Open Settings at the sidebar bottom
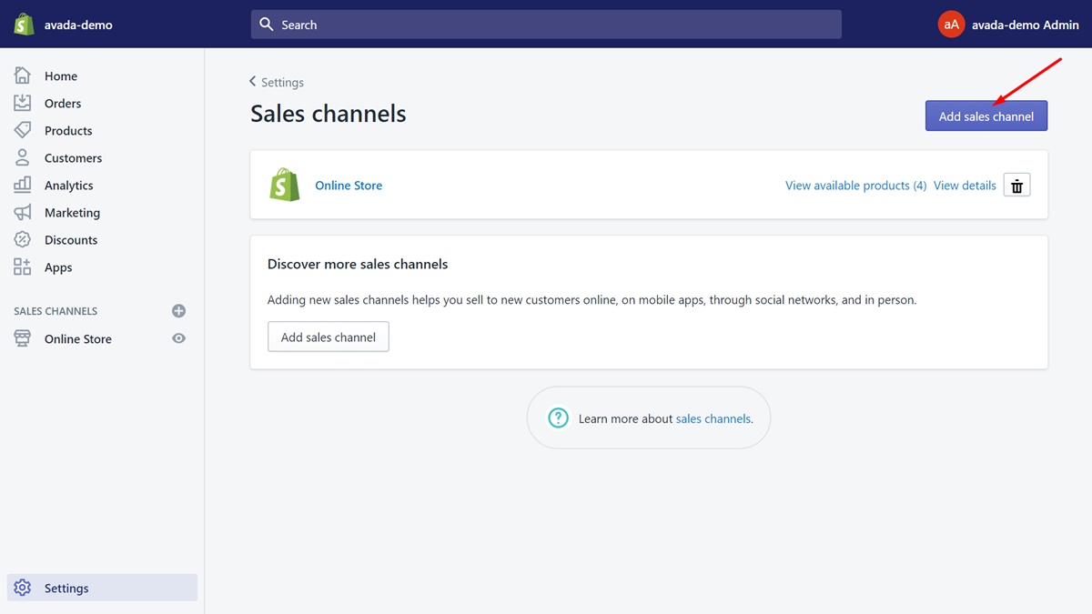Viewport: 1092px width, 614px height. [66, 589]
